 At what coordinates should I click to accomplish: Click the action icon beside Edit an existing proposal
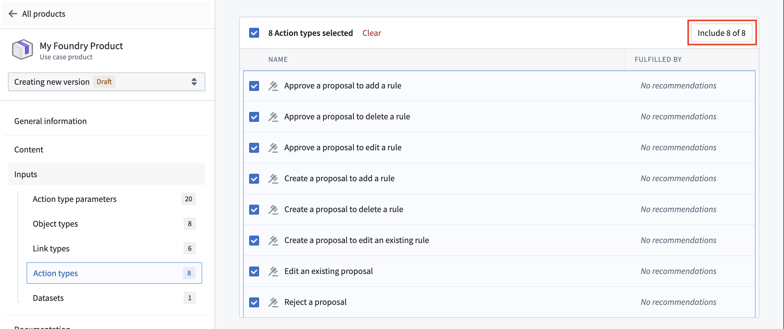pyautogui.click(x=273, y=271)
